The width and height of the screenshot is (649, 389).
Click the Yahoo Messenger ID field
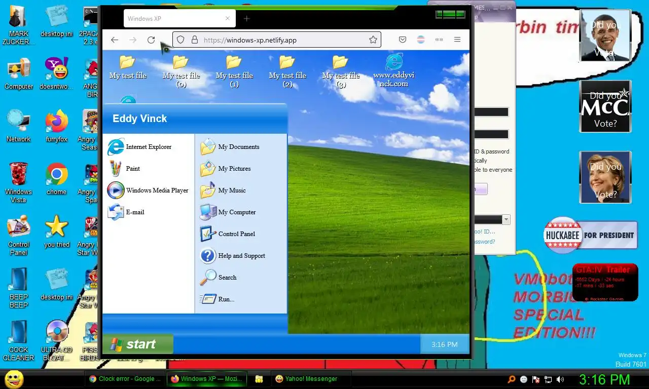(x=491, y=112)
